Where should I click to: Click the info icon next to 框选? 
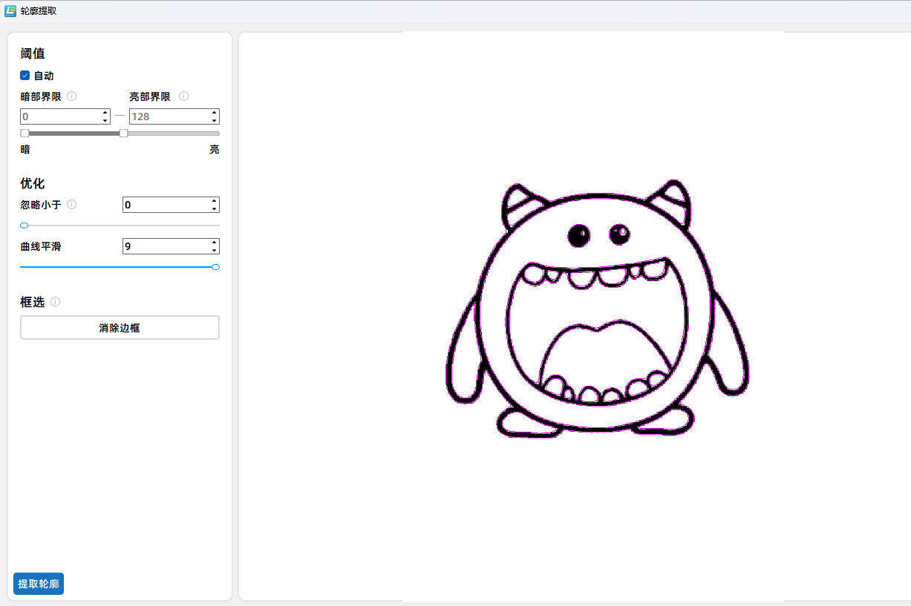pos(55,302)
